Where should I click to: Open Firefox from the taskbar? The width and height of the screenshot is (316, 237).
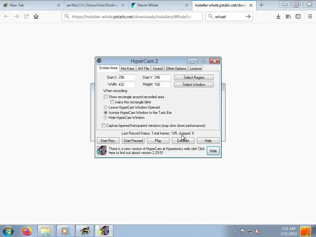[27, 231]
